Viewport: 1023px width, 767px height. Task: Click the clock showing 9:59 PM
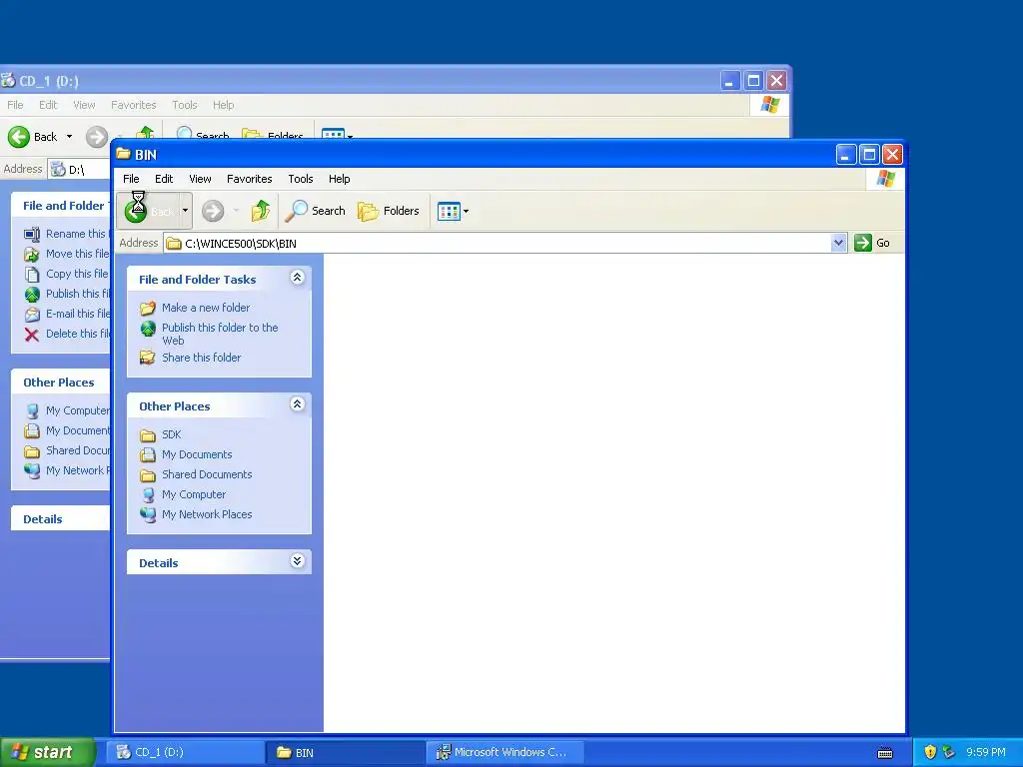(x=986, y=752)
